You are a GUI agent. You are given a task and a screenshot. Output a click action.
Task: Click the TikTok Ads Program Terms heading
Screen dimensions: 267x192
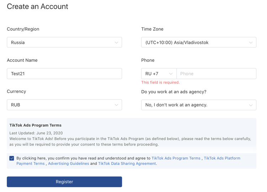36,125
